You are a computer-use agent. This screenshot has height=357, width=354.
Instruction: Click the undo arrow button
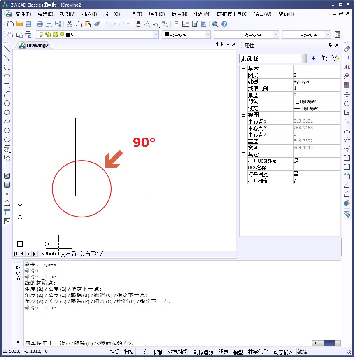[108, 23]
